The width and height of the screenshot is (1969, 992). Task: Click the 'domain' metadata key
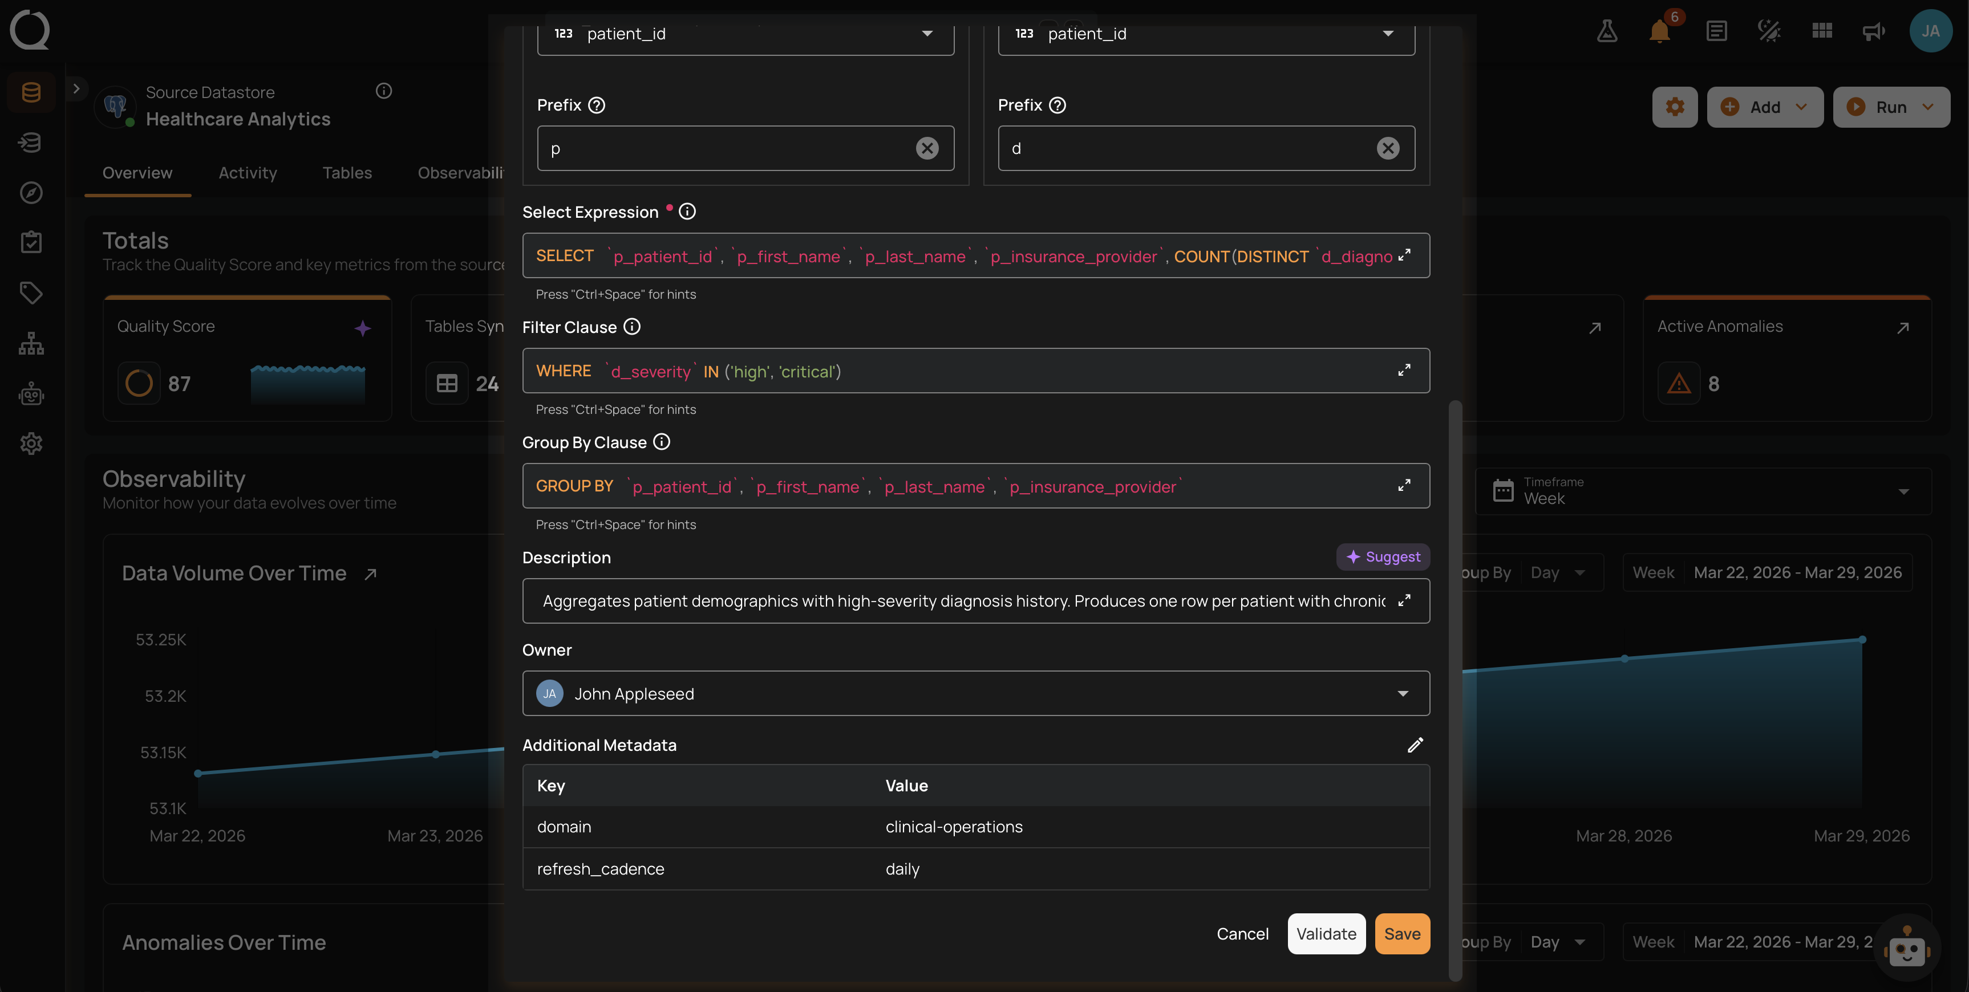(x=564, y=827)
